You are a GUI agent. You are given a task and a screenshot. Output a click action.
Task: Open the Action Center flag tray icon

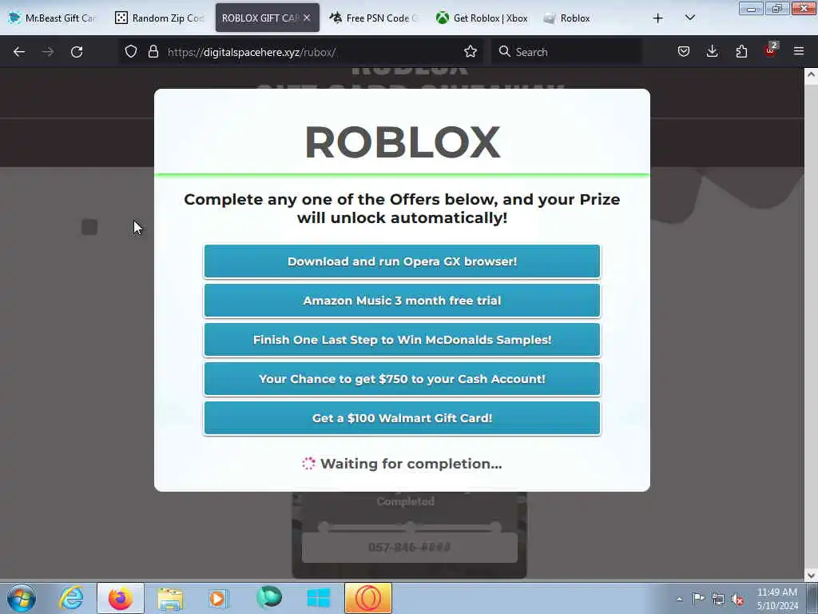tap(698, 598)
